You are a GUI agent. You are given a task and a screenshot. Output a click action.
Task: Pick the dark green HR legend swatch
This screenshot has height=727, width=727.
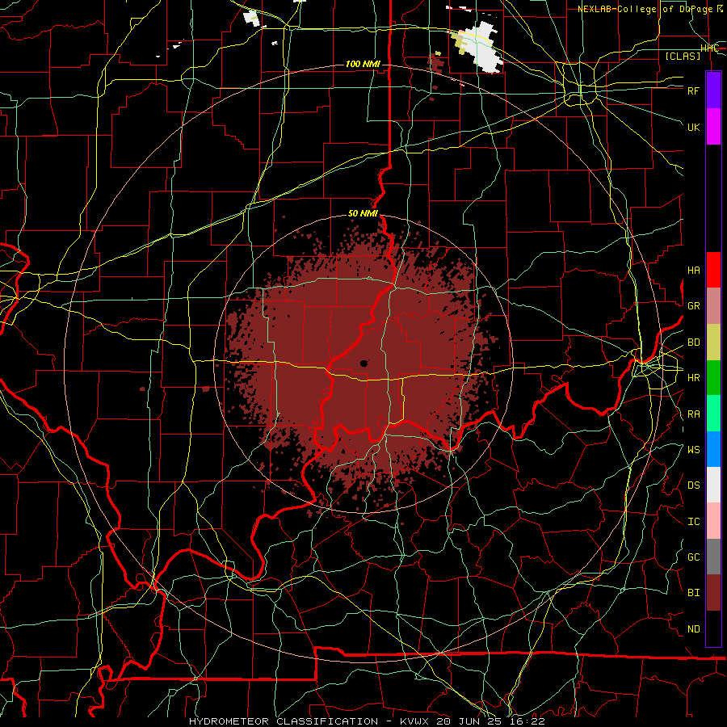[713, 378]
